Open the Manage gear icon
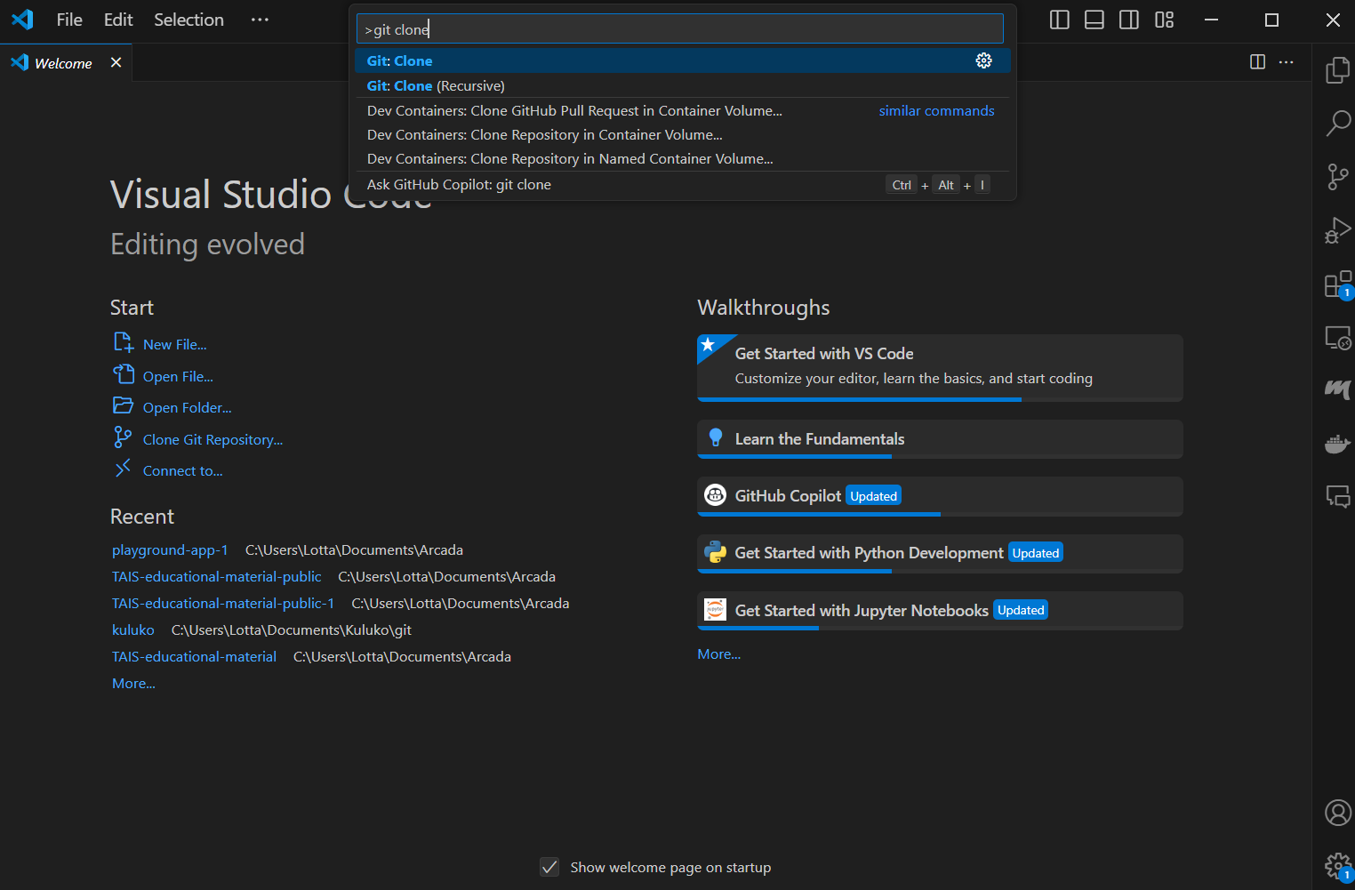Viewport: 1355px width, 890px height. (1337, 866)
